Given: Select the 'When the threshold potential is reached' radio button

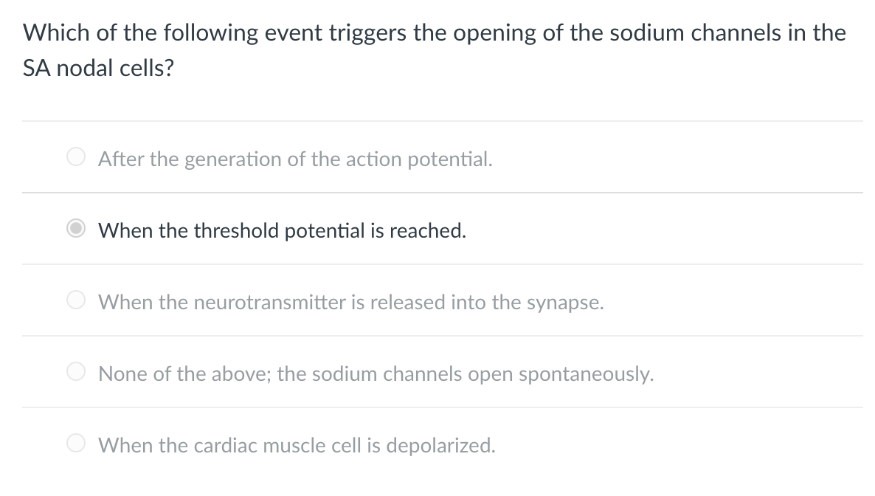Looking at the screenshot, I should [76, 229].
